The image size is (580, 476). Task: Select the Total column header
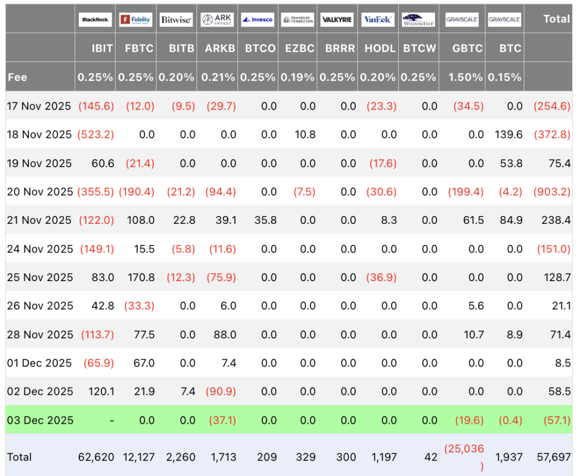tap(556, 19)
